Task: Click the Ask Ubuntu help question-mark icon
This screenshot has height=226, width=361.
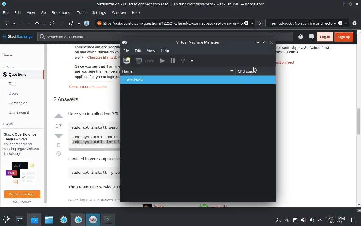Action: tap(301, 37)
